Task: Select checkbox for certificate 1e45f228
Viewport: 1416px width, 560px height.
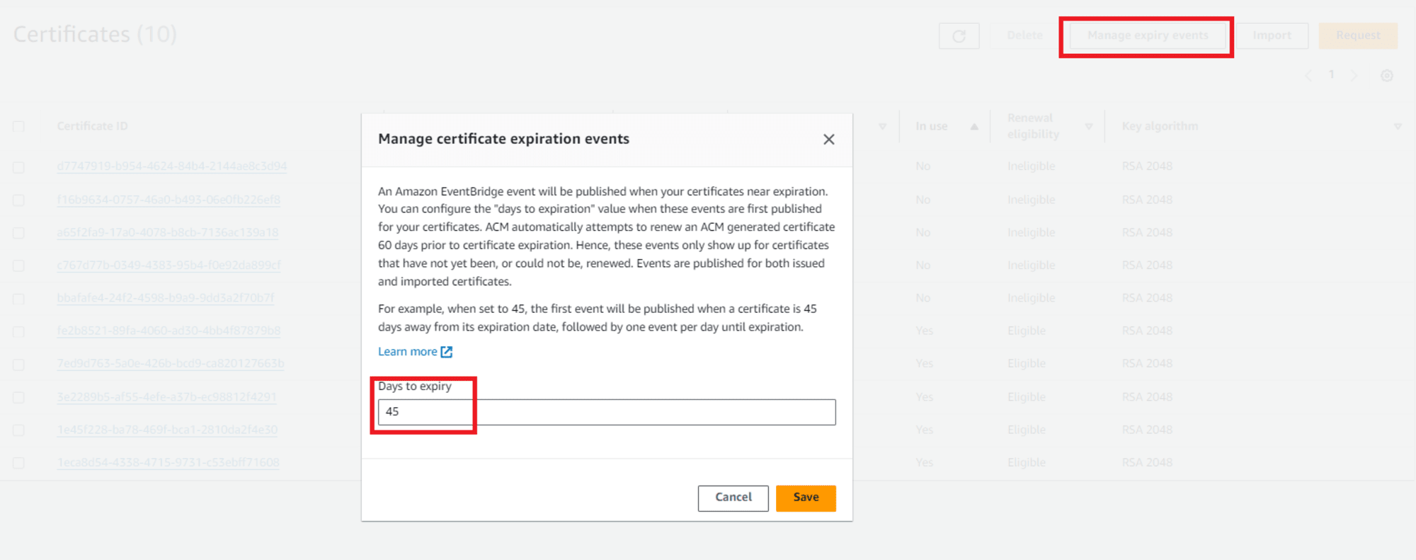Action: click(18, 430)
